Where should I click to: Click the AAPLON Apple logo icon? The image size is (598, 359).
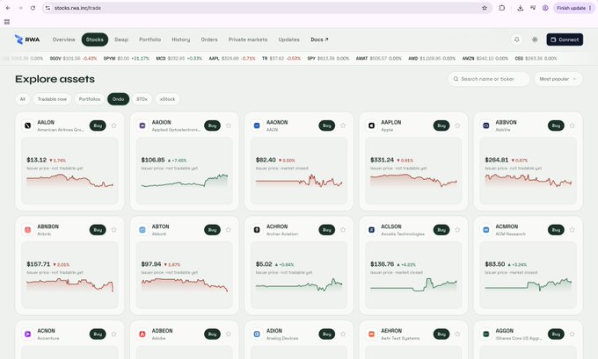[371, 126]
